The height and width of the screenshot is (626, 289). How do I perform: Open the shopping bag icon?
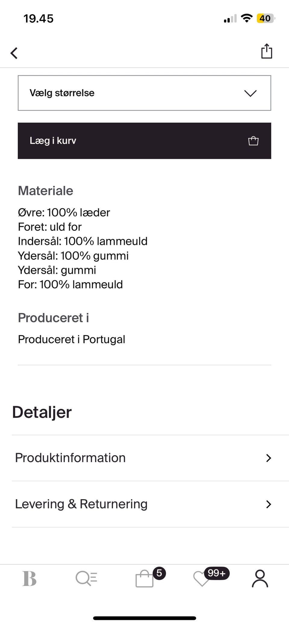pyautogui.click(x=144, y=579)
